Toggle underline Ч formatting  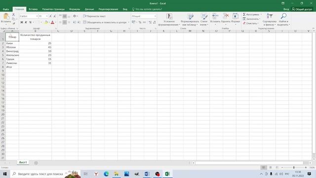tap(30, 22)
